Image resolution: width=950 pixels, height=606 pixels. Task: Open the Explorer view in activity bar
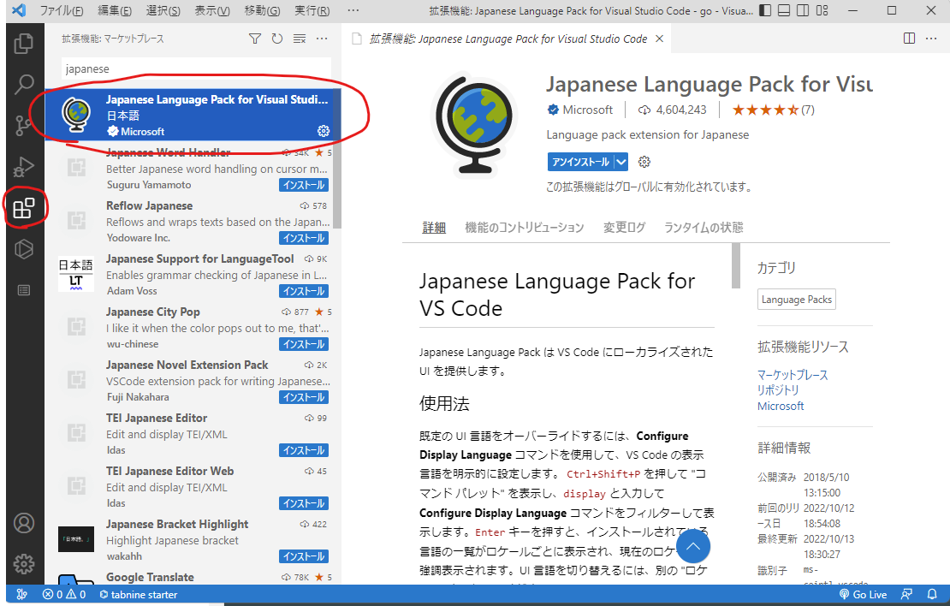tap(24, 43)
